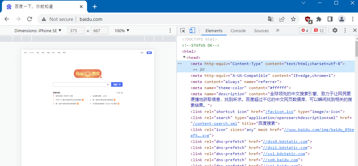Viewport: 358px width, 166px height.
Task: Click the Not secure warning icon
Action: pos(44,19)
